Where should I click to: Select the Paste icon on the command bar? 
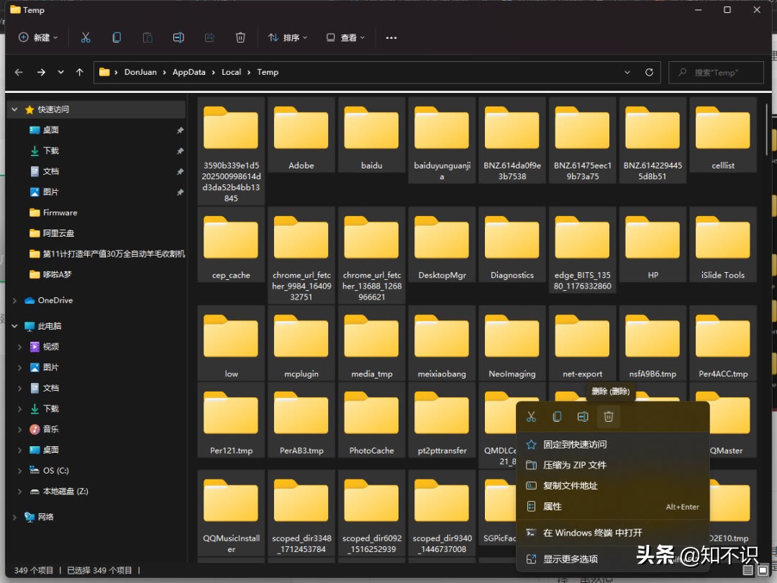coord(147,37)
